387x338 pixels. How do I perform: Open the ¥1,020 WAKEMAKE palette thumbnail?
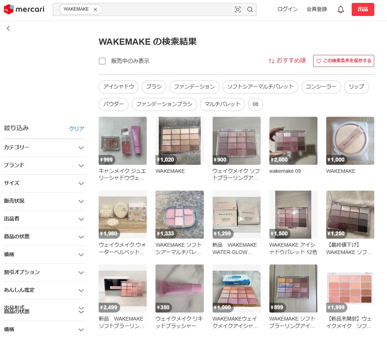click(x=180, y=141)
